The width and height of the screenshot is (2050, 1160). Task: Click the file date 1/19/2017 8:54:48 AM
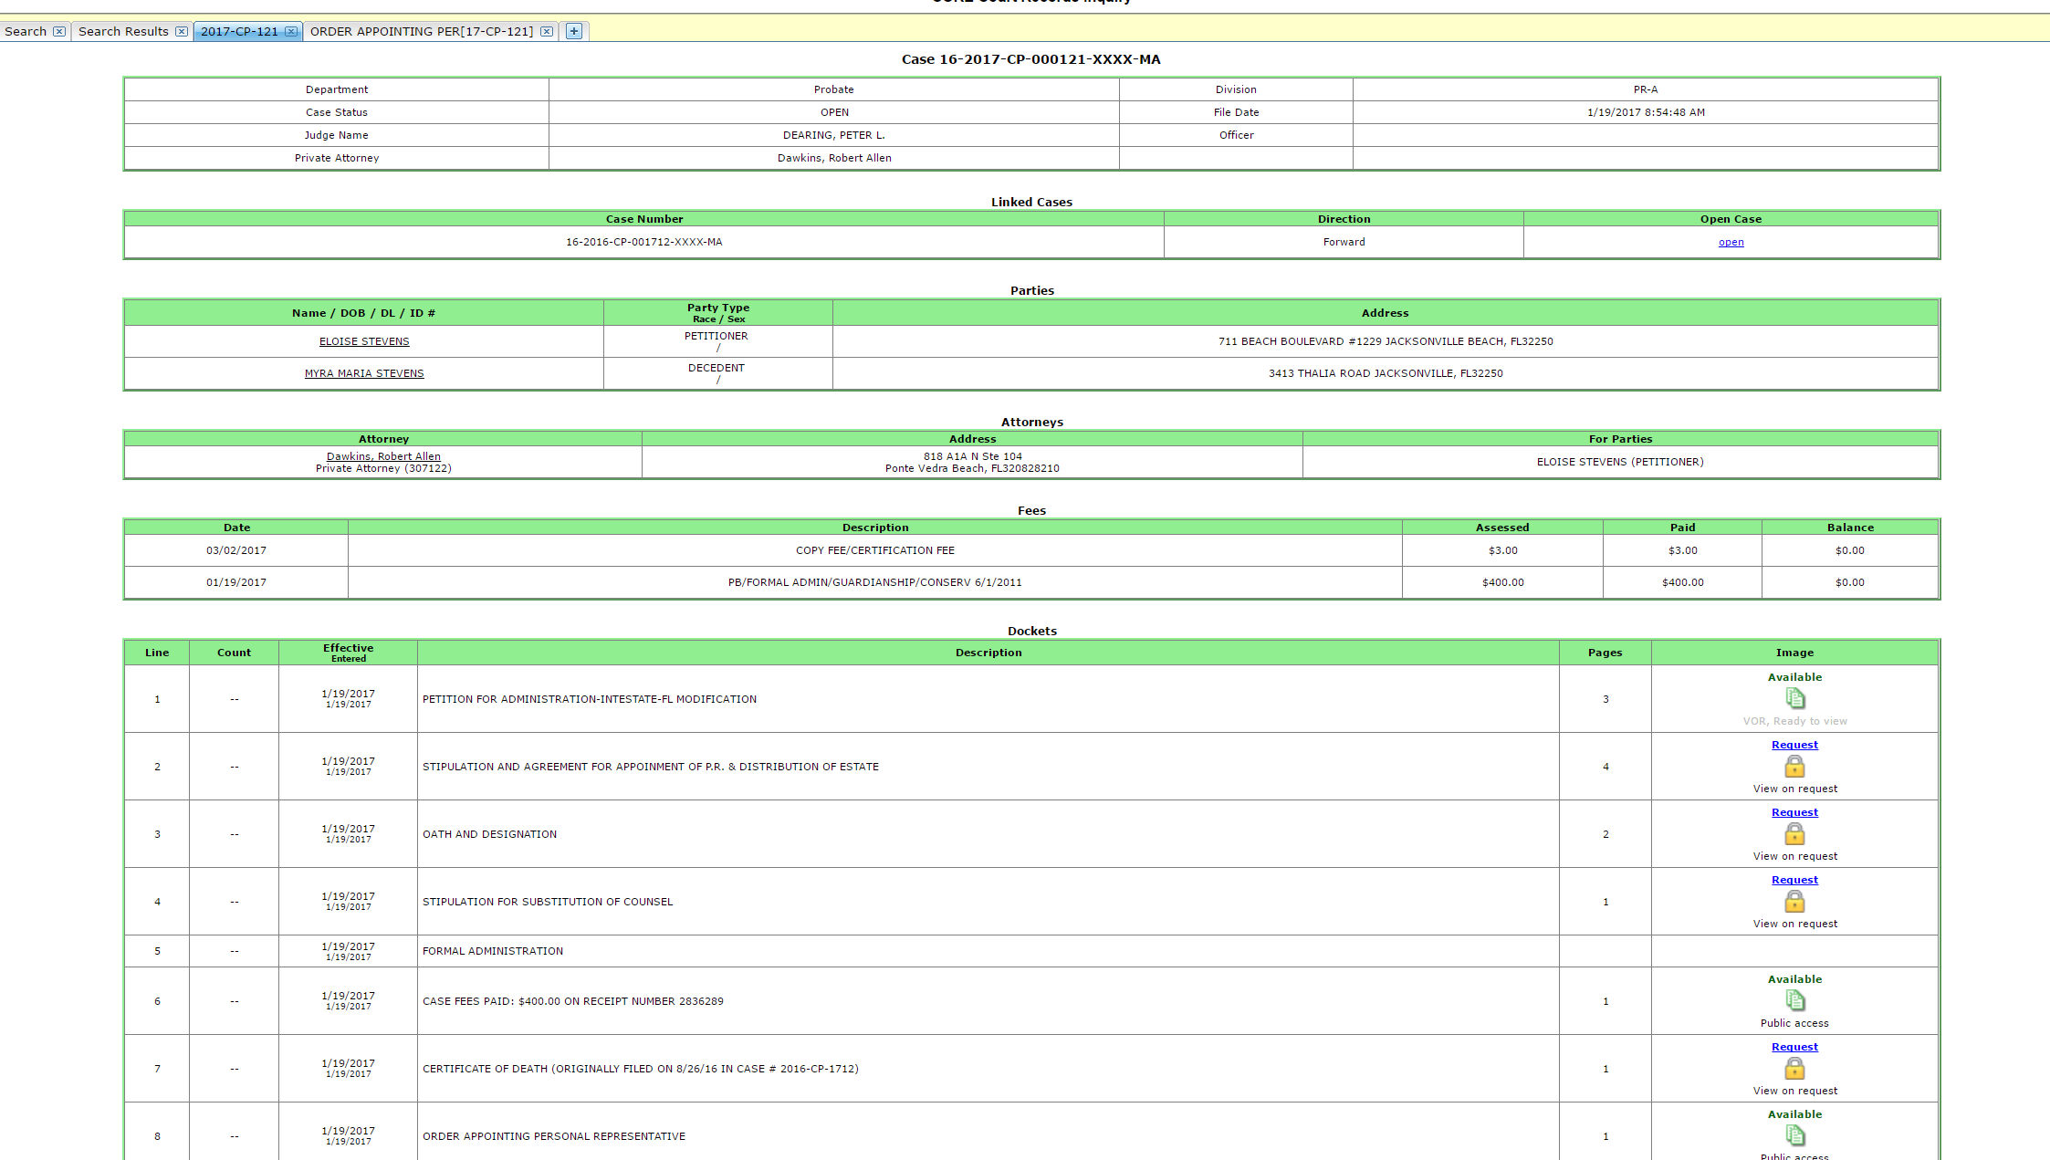point(1646,112)
